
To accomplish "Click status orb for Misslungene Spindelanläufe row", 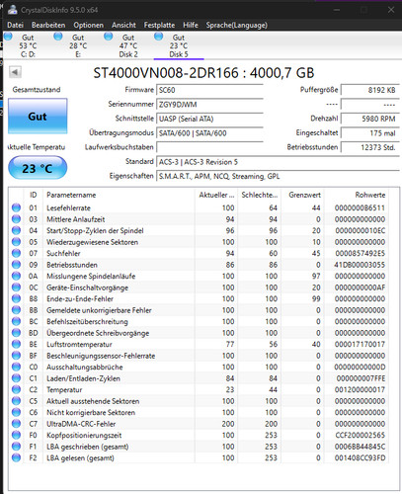I will click(x=16, y=276).
